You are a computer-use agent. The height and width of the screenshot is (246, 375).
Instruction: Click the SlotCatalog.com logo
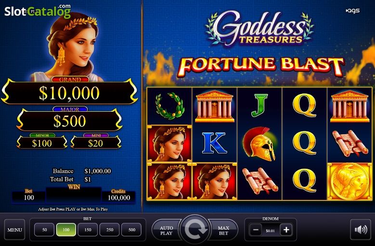click(38, 11)
